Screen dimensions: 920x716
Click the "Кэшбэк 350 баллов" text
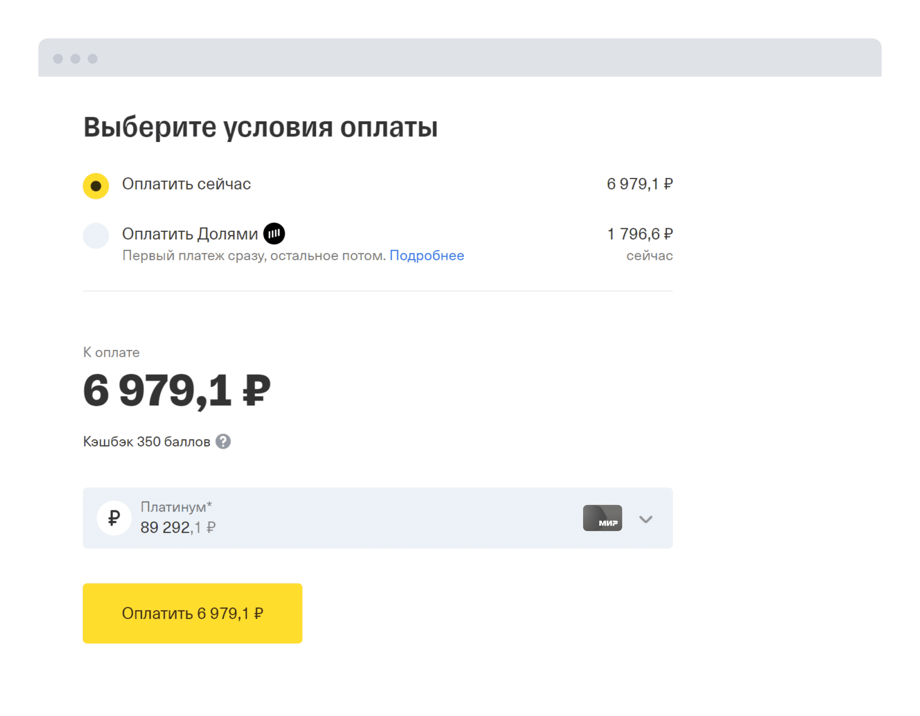[x=146, y=442]
